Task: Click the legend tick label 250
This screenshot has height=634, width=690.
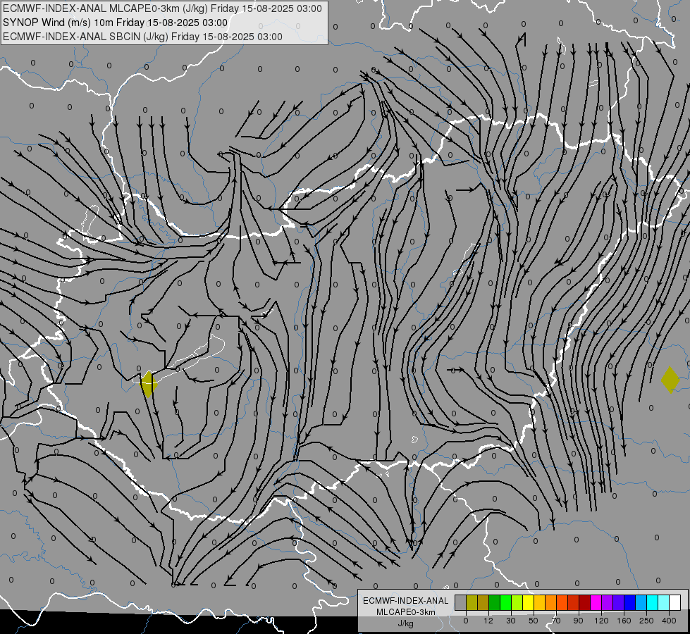Action: click(x=646, y=621)
